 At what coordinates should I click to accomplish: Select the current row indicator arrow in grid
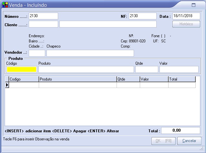(x=7, y=85)
